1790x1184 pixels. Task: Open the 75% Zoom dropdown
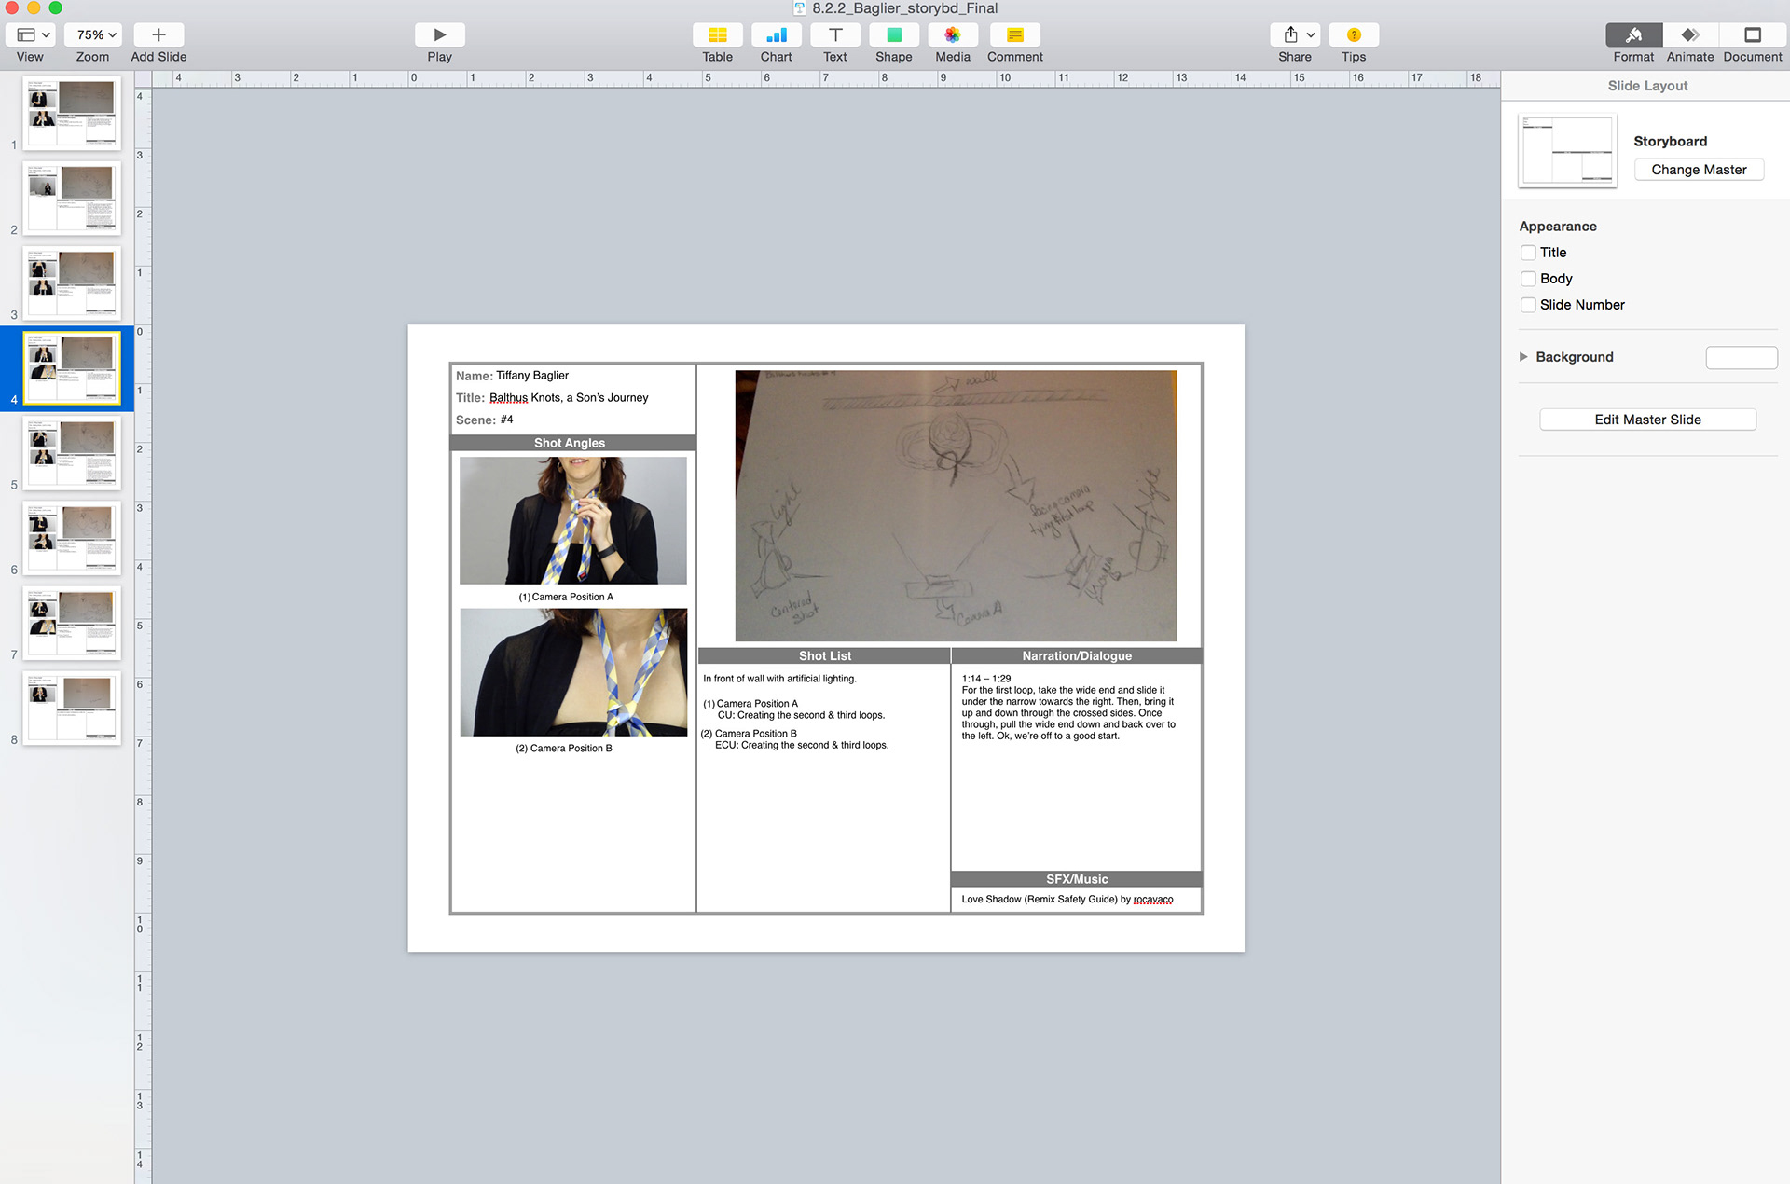click(93, 35)
